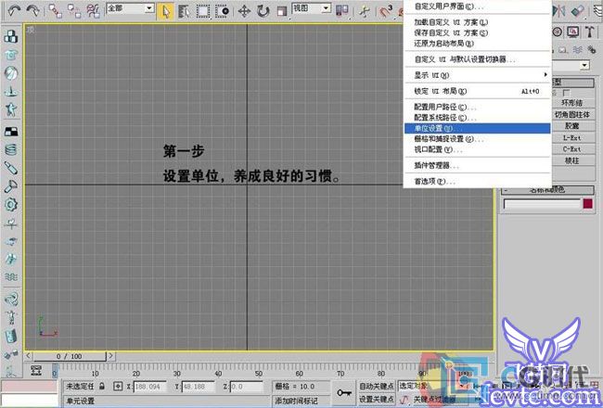Click the time slider next frame arrow
The height and width of the screenshot is (408, 603).
click(110, 356)
